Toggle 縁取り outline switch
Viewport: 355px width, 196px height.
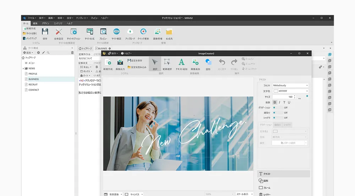(x=278, y=113)
